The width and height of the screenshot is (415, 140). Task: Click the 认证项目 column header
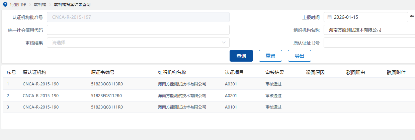click(x=234, y=72)
